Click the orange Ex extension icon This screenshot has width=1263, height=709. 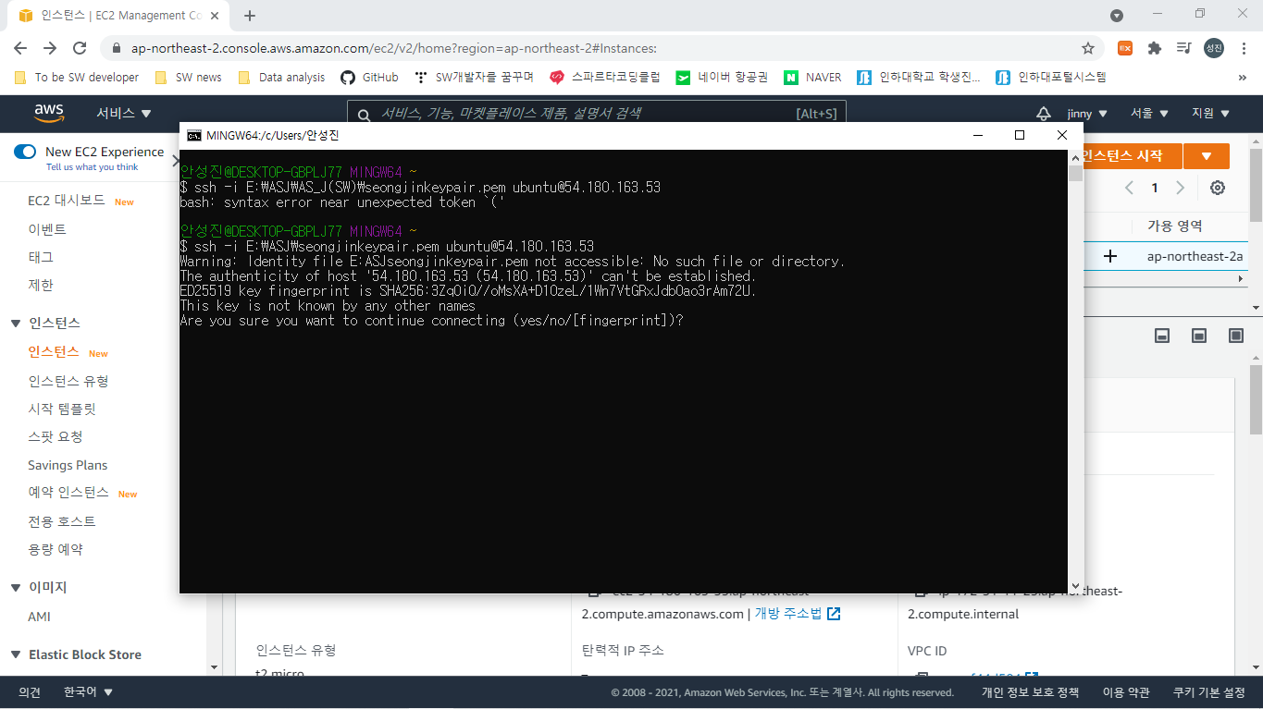tap(1125, 48)
